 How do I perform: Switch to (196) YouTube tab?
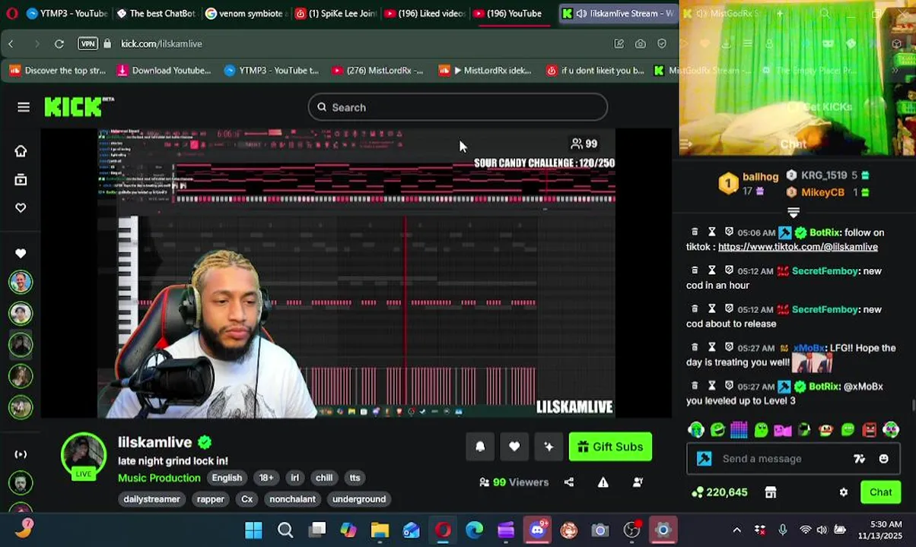tap(513, 13)
